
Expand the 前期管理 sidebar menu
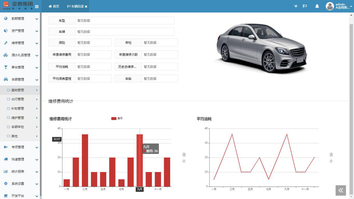point(20,19)
